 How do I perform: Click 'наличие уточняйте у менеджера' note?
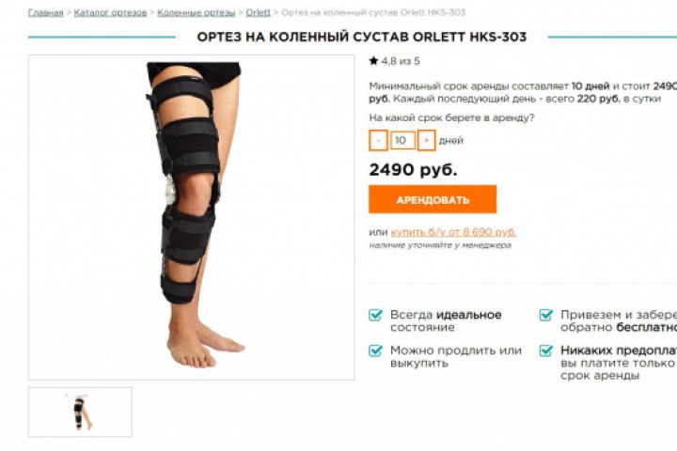(440, 245)
